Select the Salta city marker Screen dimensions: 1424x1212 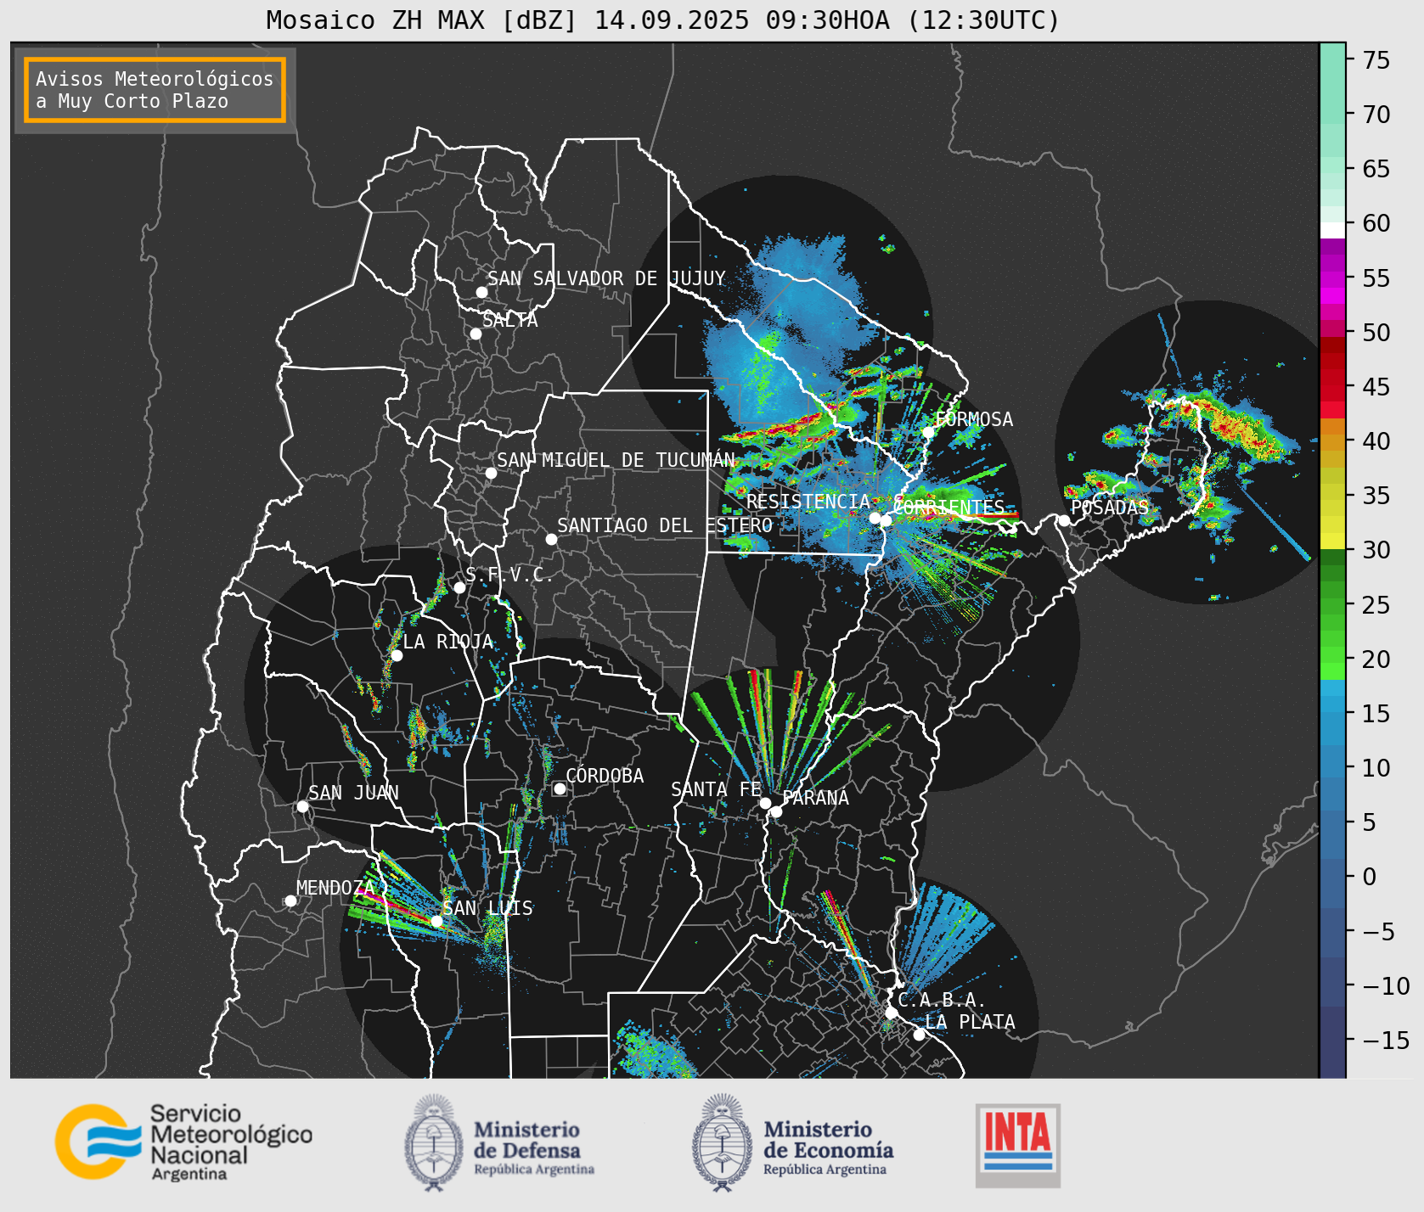pyautogui.click(x=476, y=334)
